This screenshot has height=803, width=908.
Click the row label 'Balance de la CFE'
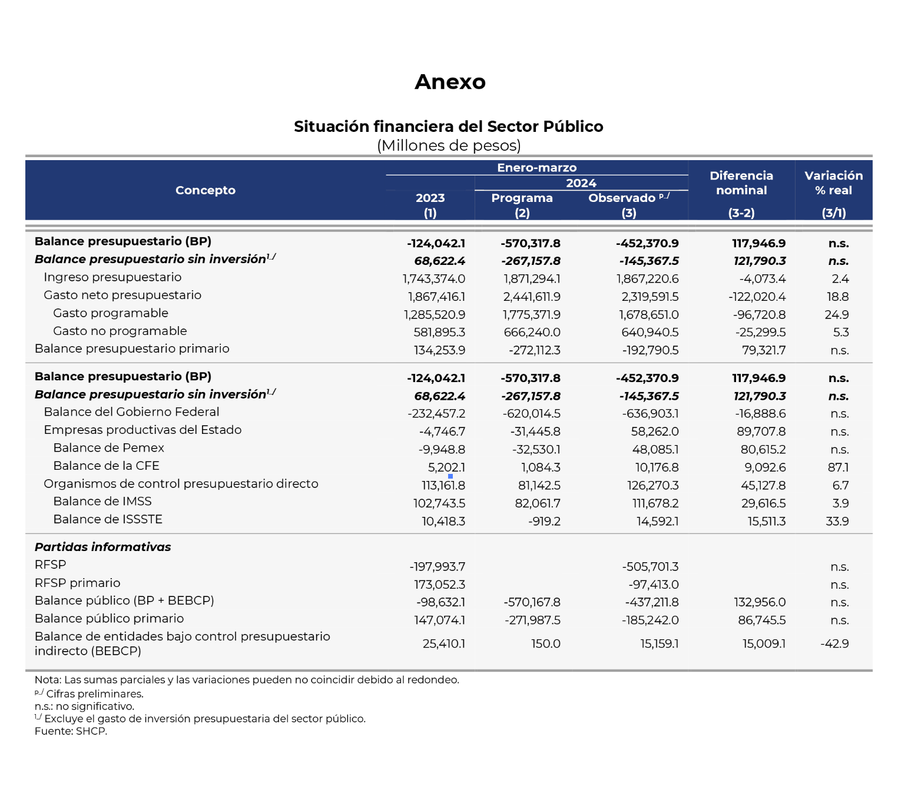pos(106,466)
